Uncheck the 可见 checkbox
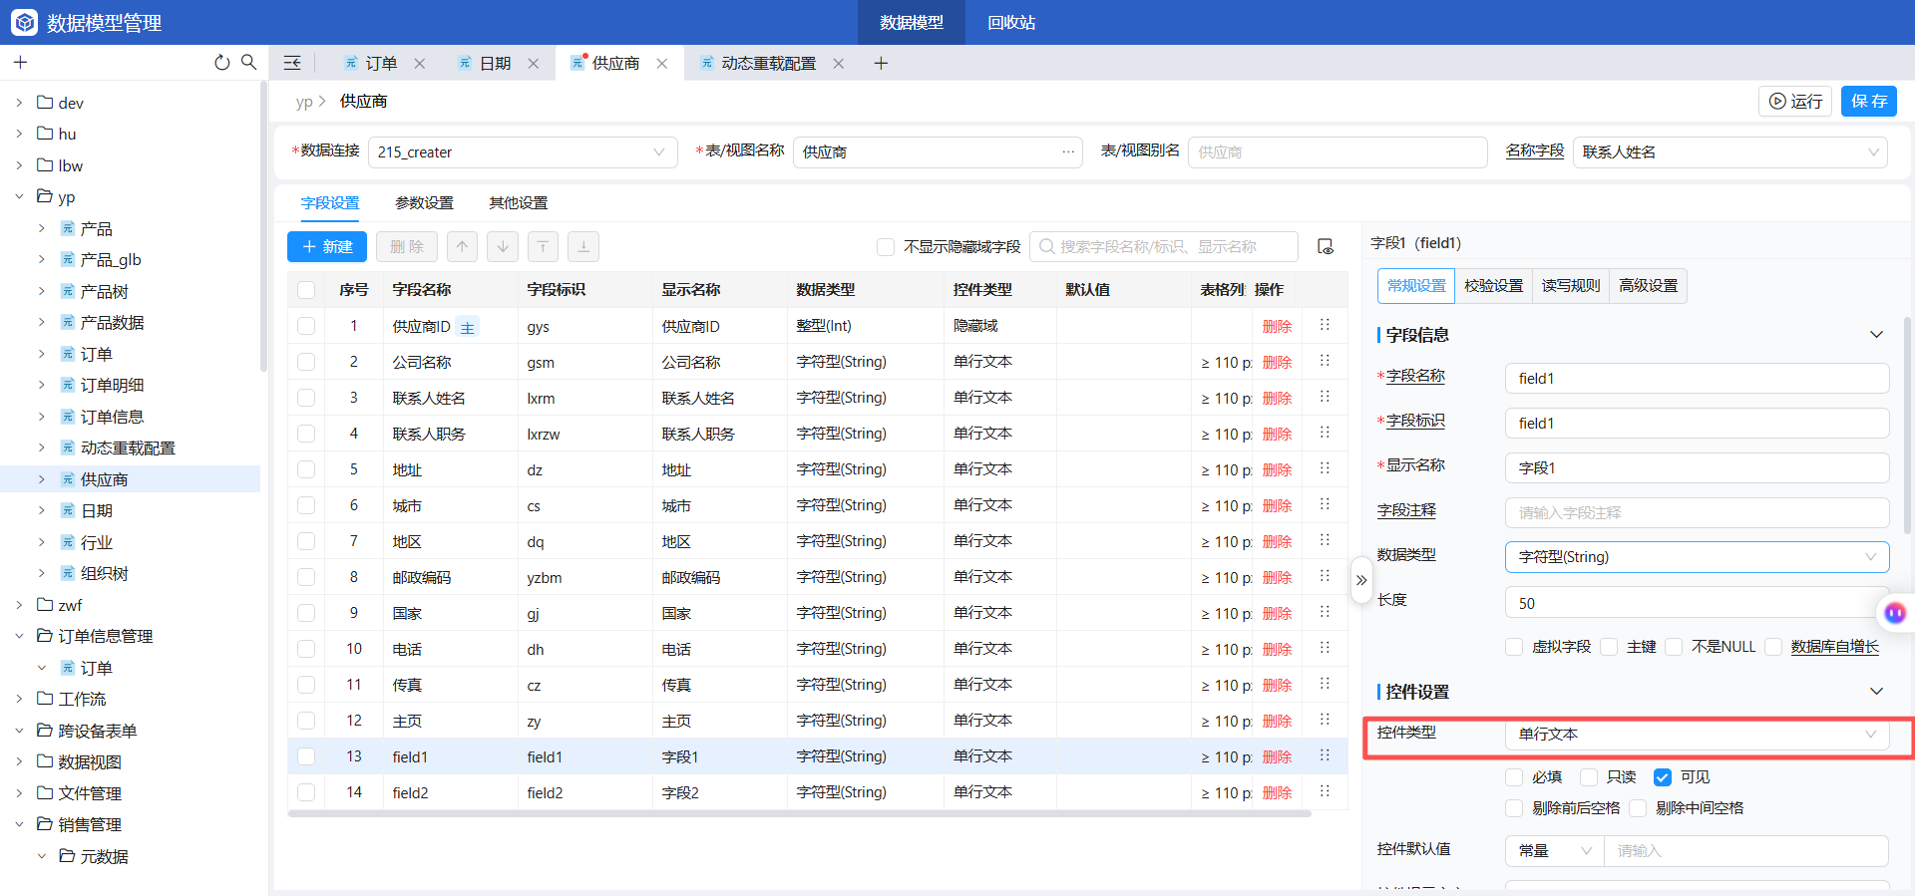 click(x=1663, y=777)
